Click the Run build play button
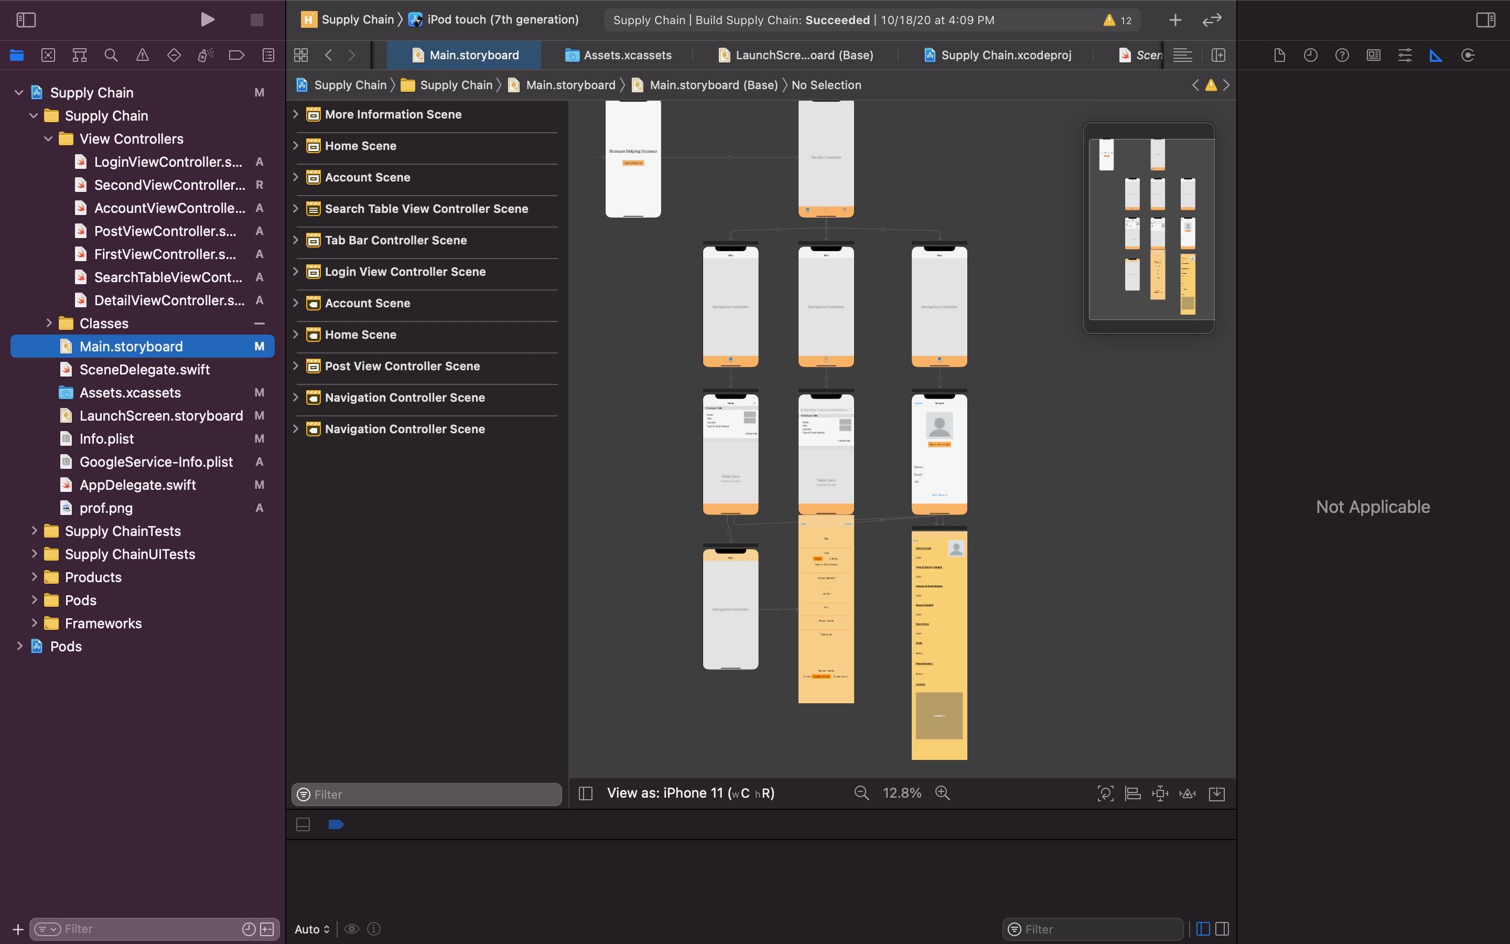The width and height of the screenshot is (1510, 944). [x=208, y=19]
